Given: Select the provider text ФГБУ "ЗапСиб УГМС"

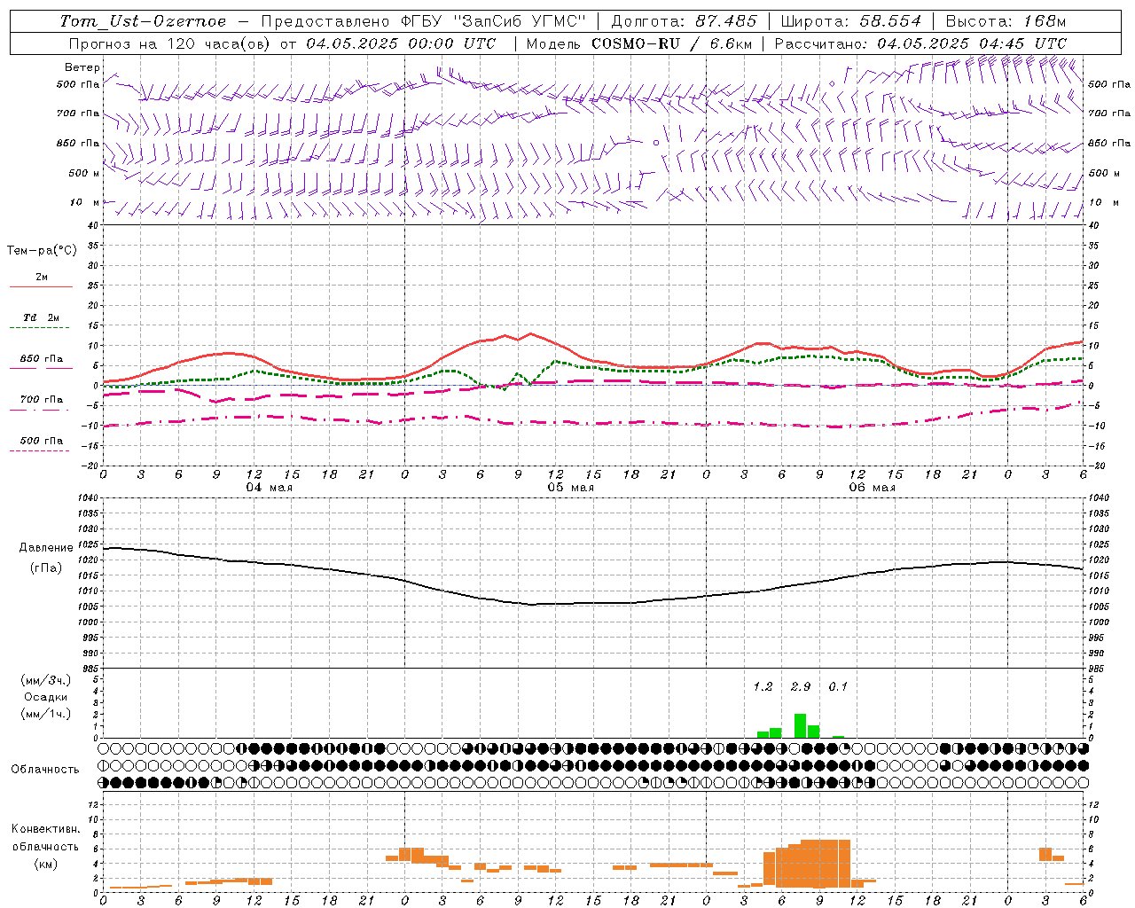Looking at the screenshot, I should 493,21.
